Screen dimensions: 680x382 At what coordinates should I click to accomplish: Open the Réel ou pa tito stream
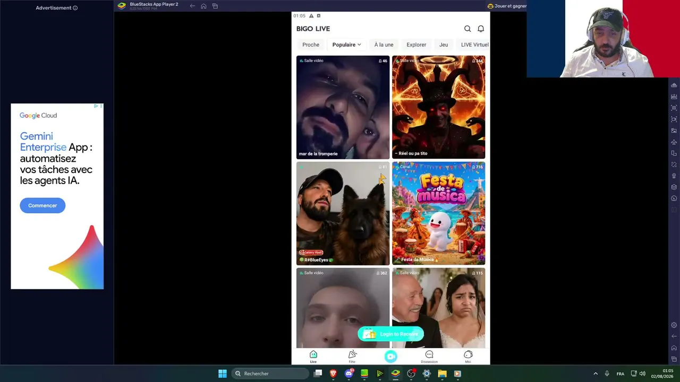439,107
